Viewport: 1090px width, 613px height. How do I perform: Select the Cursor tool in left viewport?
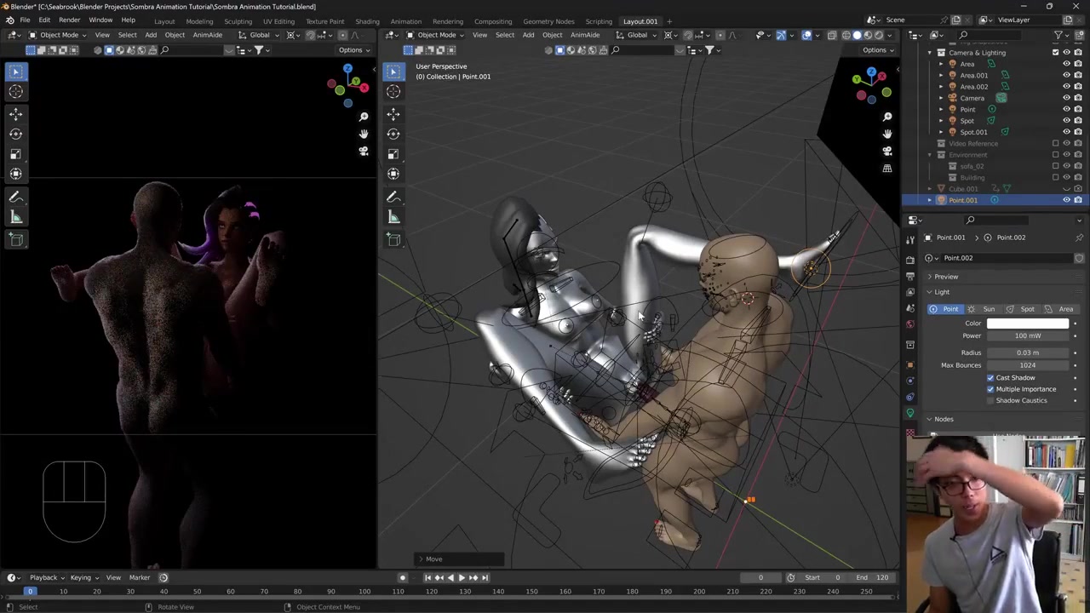pos(15,91)
